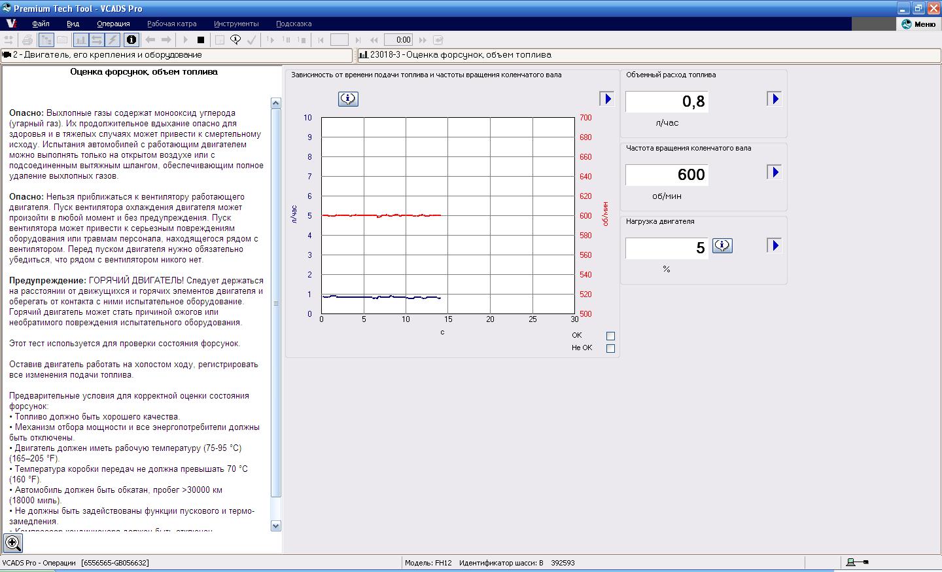Click the printer toolbar icon
942x572 pixels.
coord(27,40)
